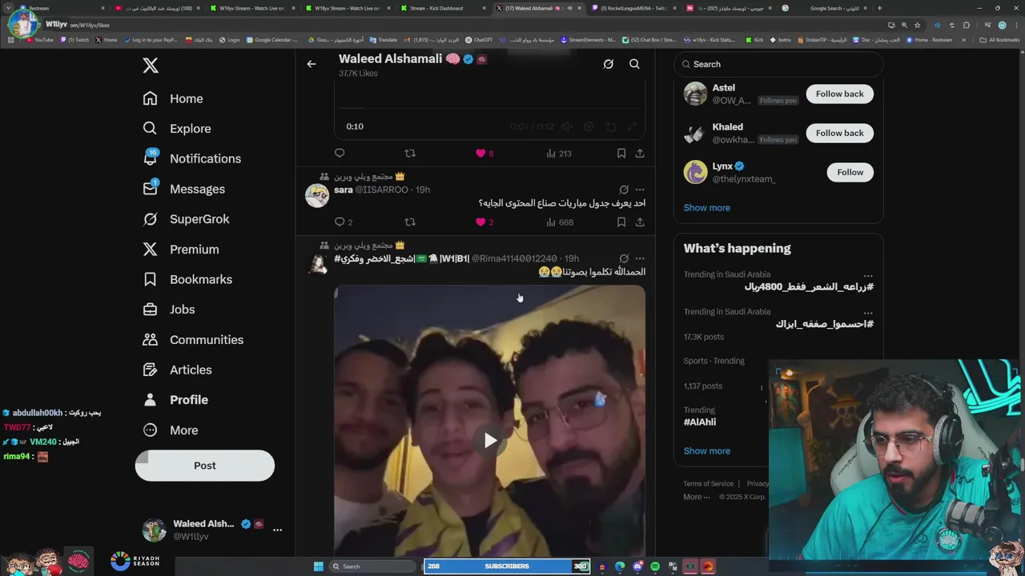Click the search icon in the profile header
1025x576 pixels.
click(x=634, y=64)
